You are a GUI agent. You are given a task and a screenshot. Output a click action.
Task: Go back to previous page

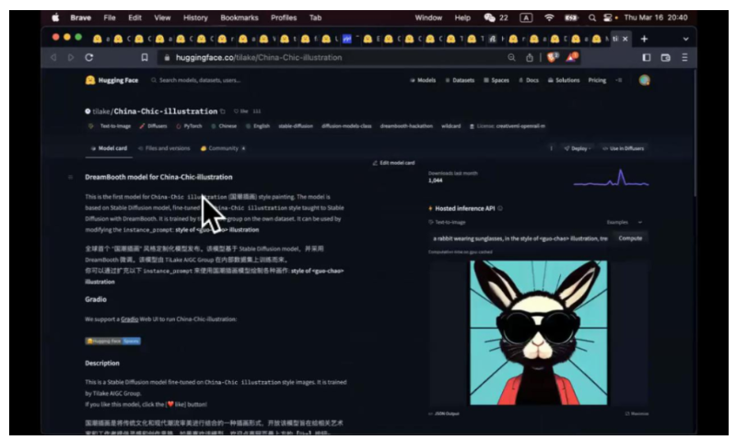point(53,57)
